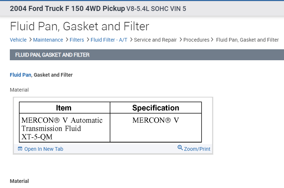Open table image in new tab link
The image size is (284, 188).
pos(44,149)
